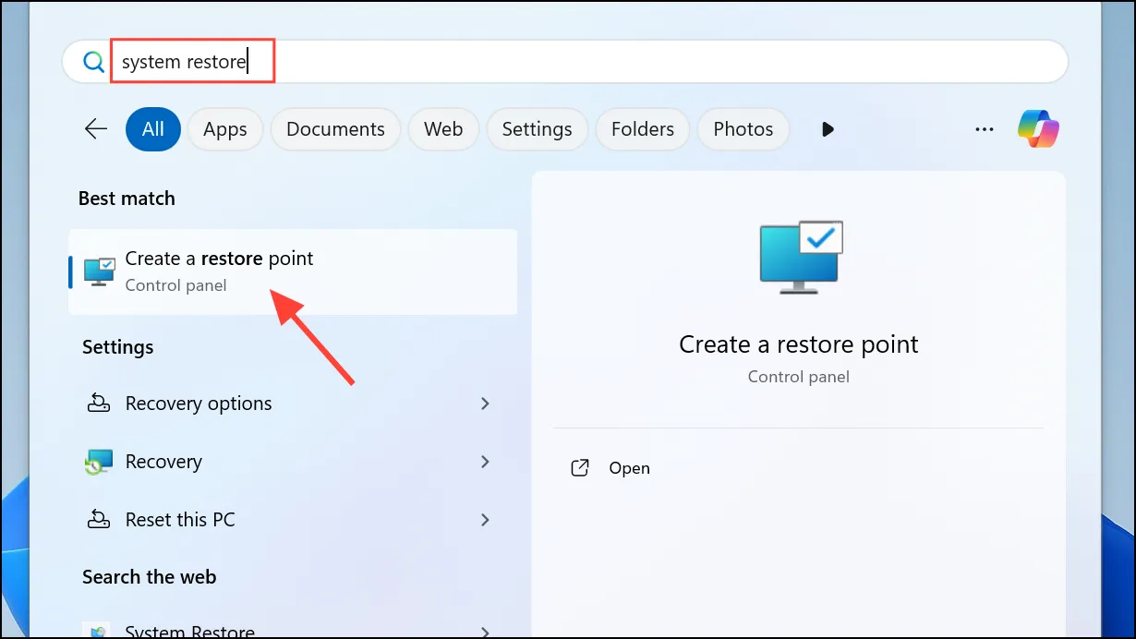This screenshot has width=1136, height=639.
Task: Switch to the Apps filter
Action: click(x=225, y=129)
